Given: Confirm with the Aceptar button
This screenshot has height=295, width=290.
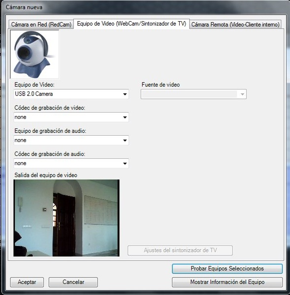Looking at the screenshot, I should click(27, 282).
